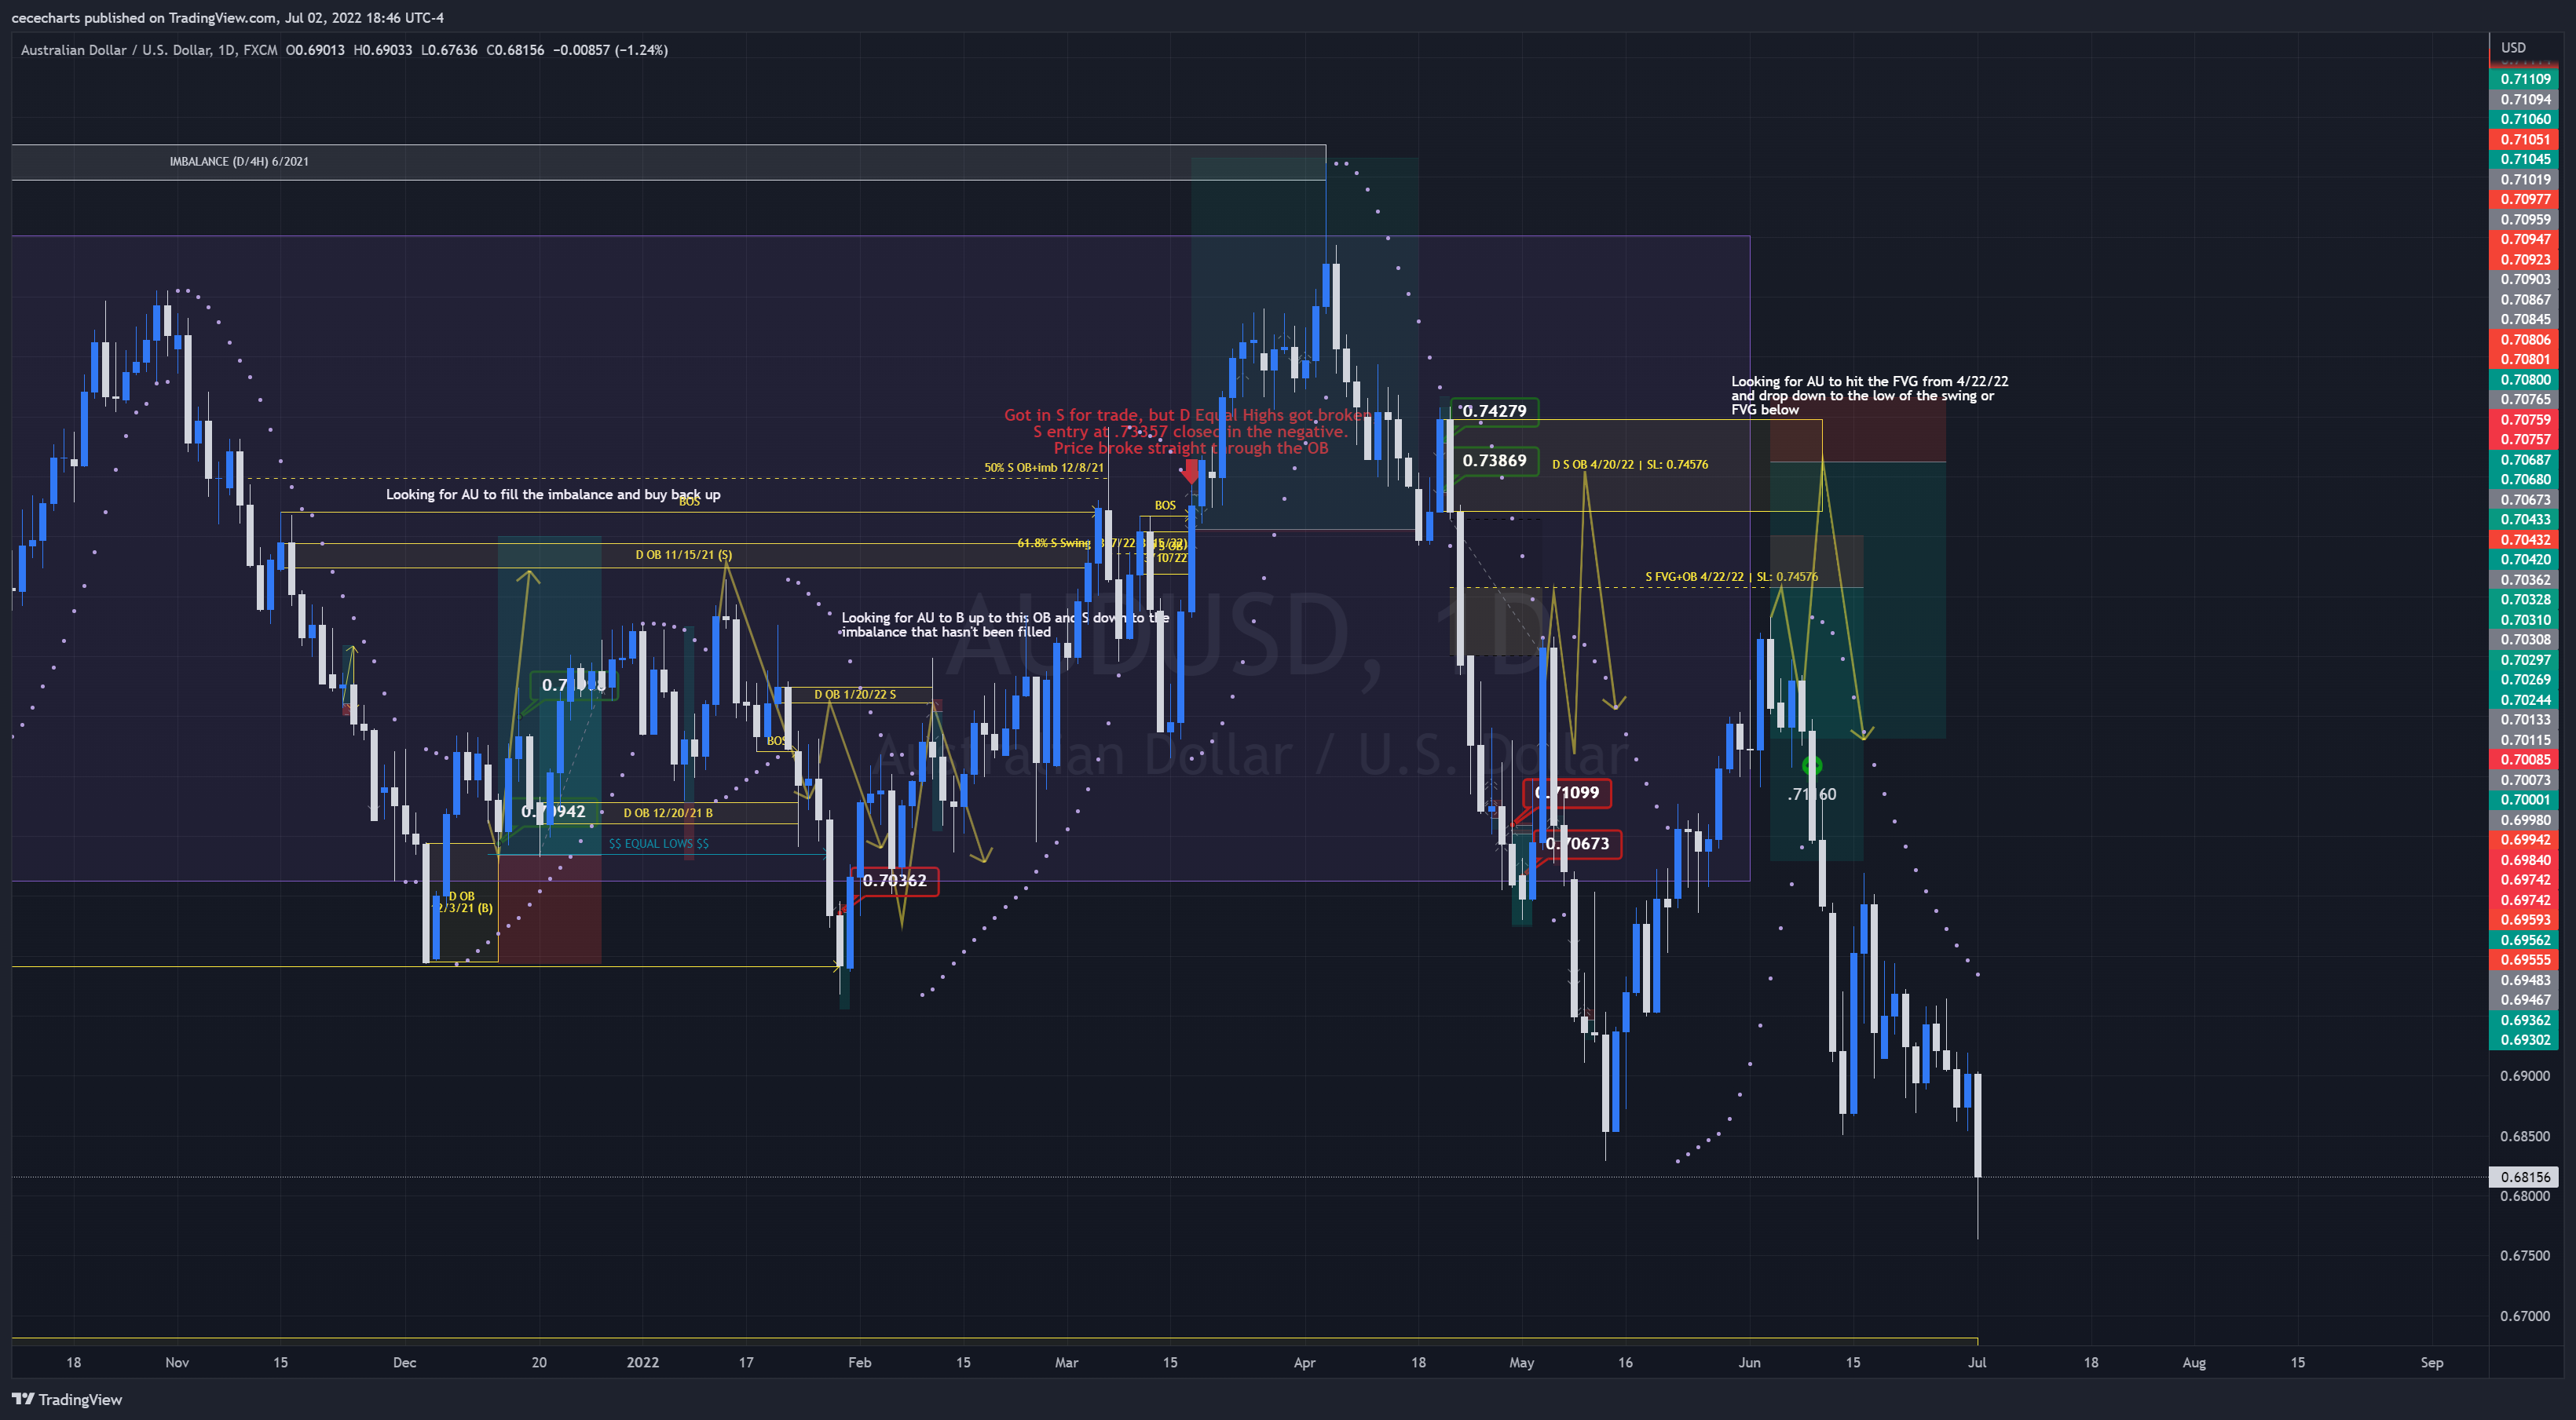Viewport: 2576px width, 1420px height.
Task: Click the "Jul" date on time axis
Action: (1977, 1362)
